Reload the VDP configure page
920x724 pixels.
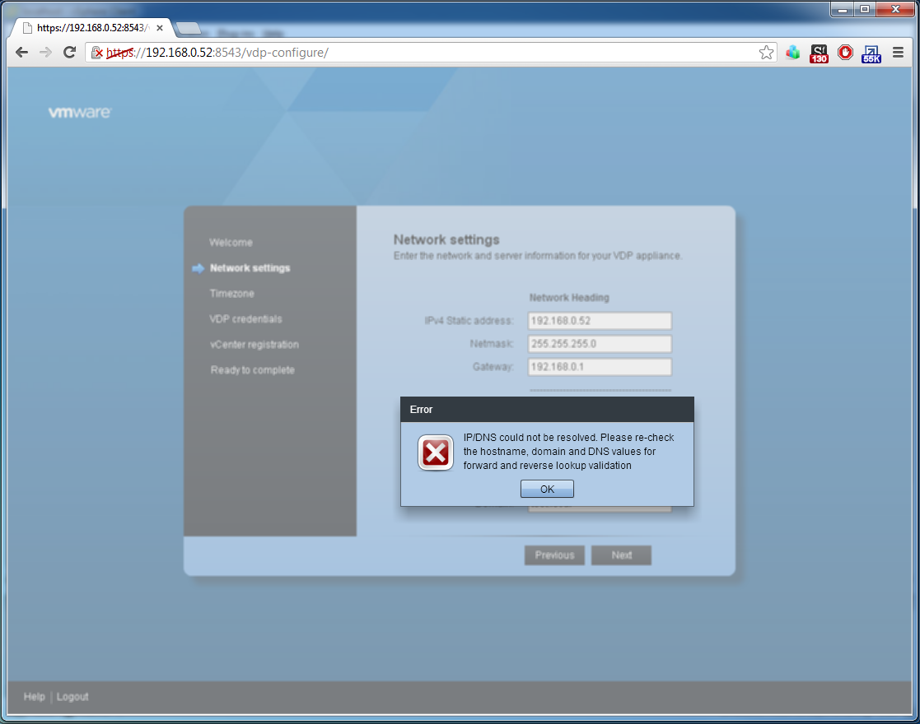pyautogui.click(x=69, y=53)
